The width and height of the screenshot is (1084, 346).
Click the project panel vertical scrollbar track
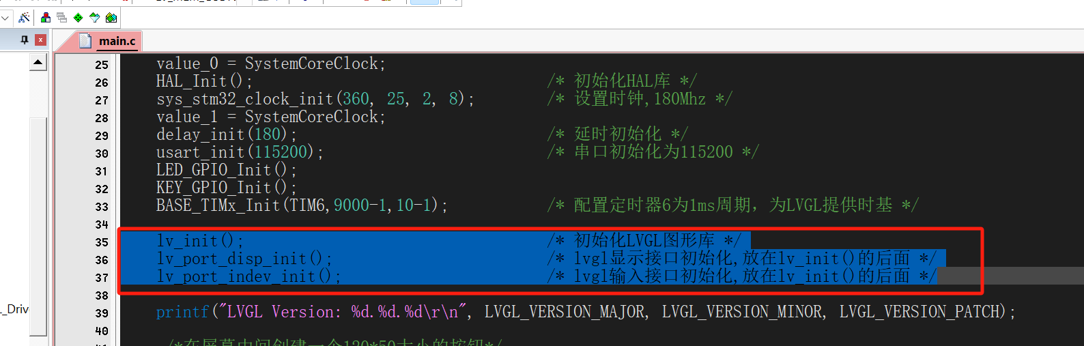pyautogui.click(x=38, y=205)
